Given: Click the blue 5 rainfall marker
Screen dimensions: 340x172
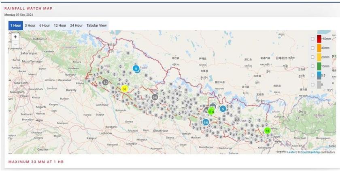Looking at the screenshot, I should coord(223,109).
